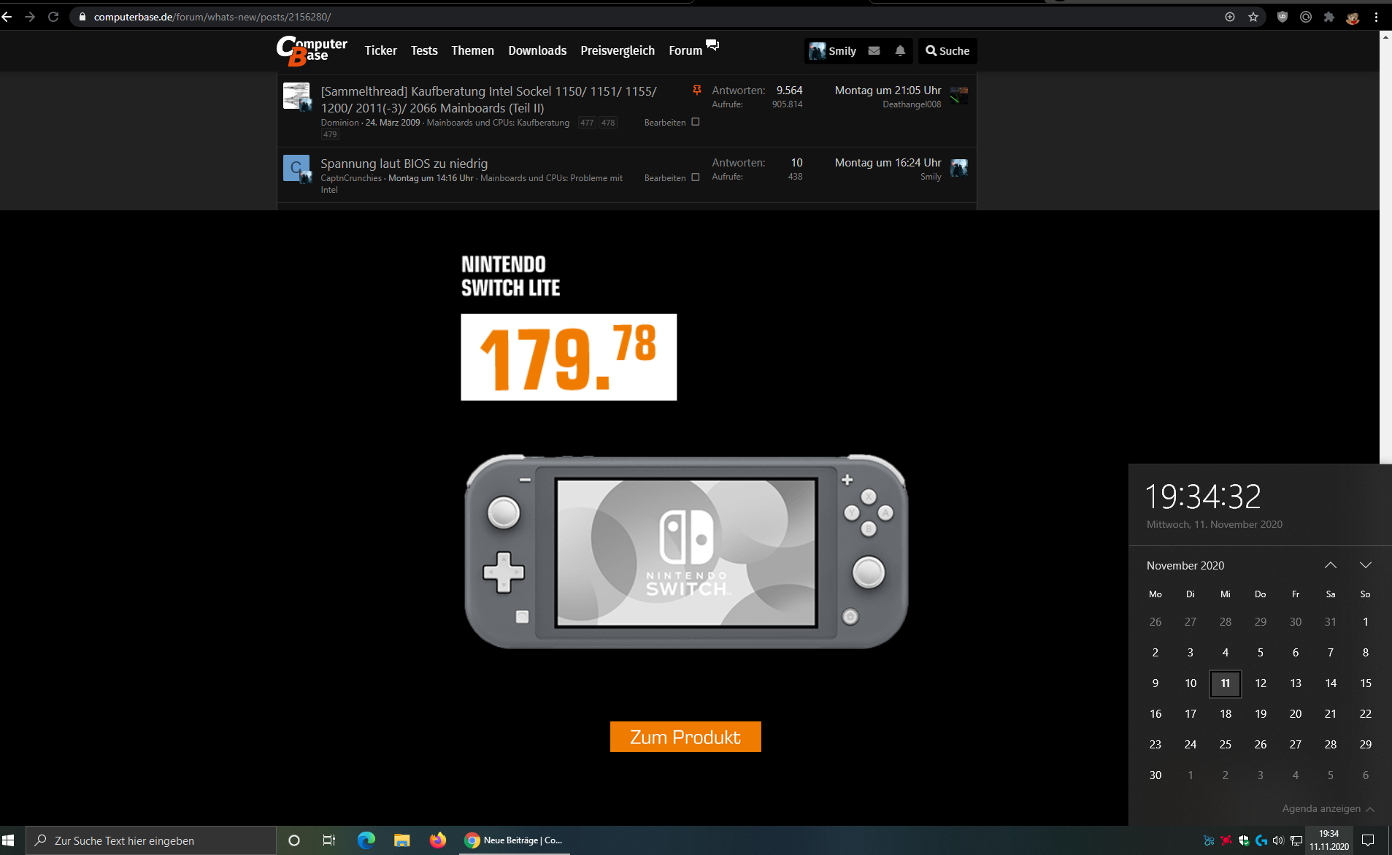The image size is (1392, 855).
Task: Click the Nintendo Switch Lite product image
Action: coord(686,551)
